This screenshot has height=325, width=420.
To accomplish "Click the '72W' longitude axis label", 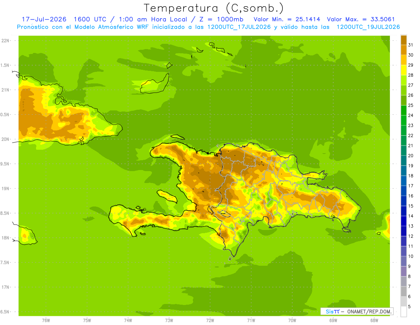I will pyautogui.click(x=210, y=320).
